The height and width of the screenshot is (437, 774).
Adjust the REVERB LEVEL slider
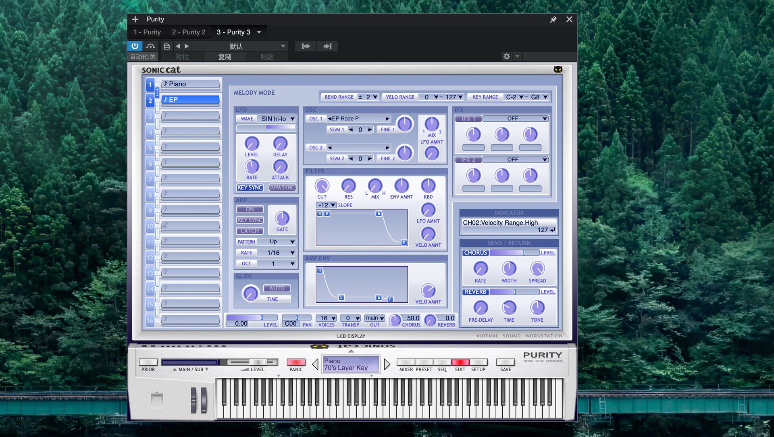point(514,292)
